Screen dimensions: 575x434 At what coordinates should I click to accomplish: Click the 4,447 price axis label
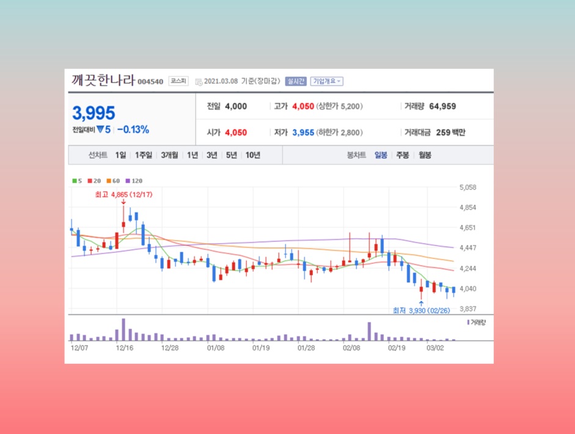click(x=468, y=248)
